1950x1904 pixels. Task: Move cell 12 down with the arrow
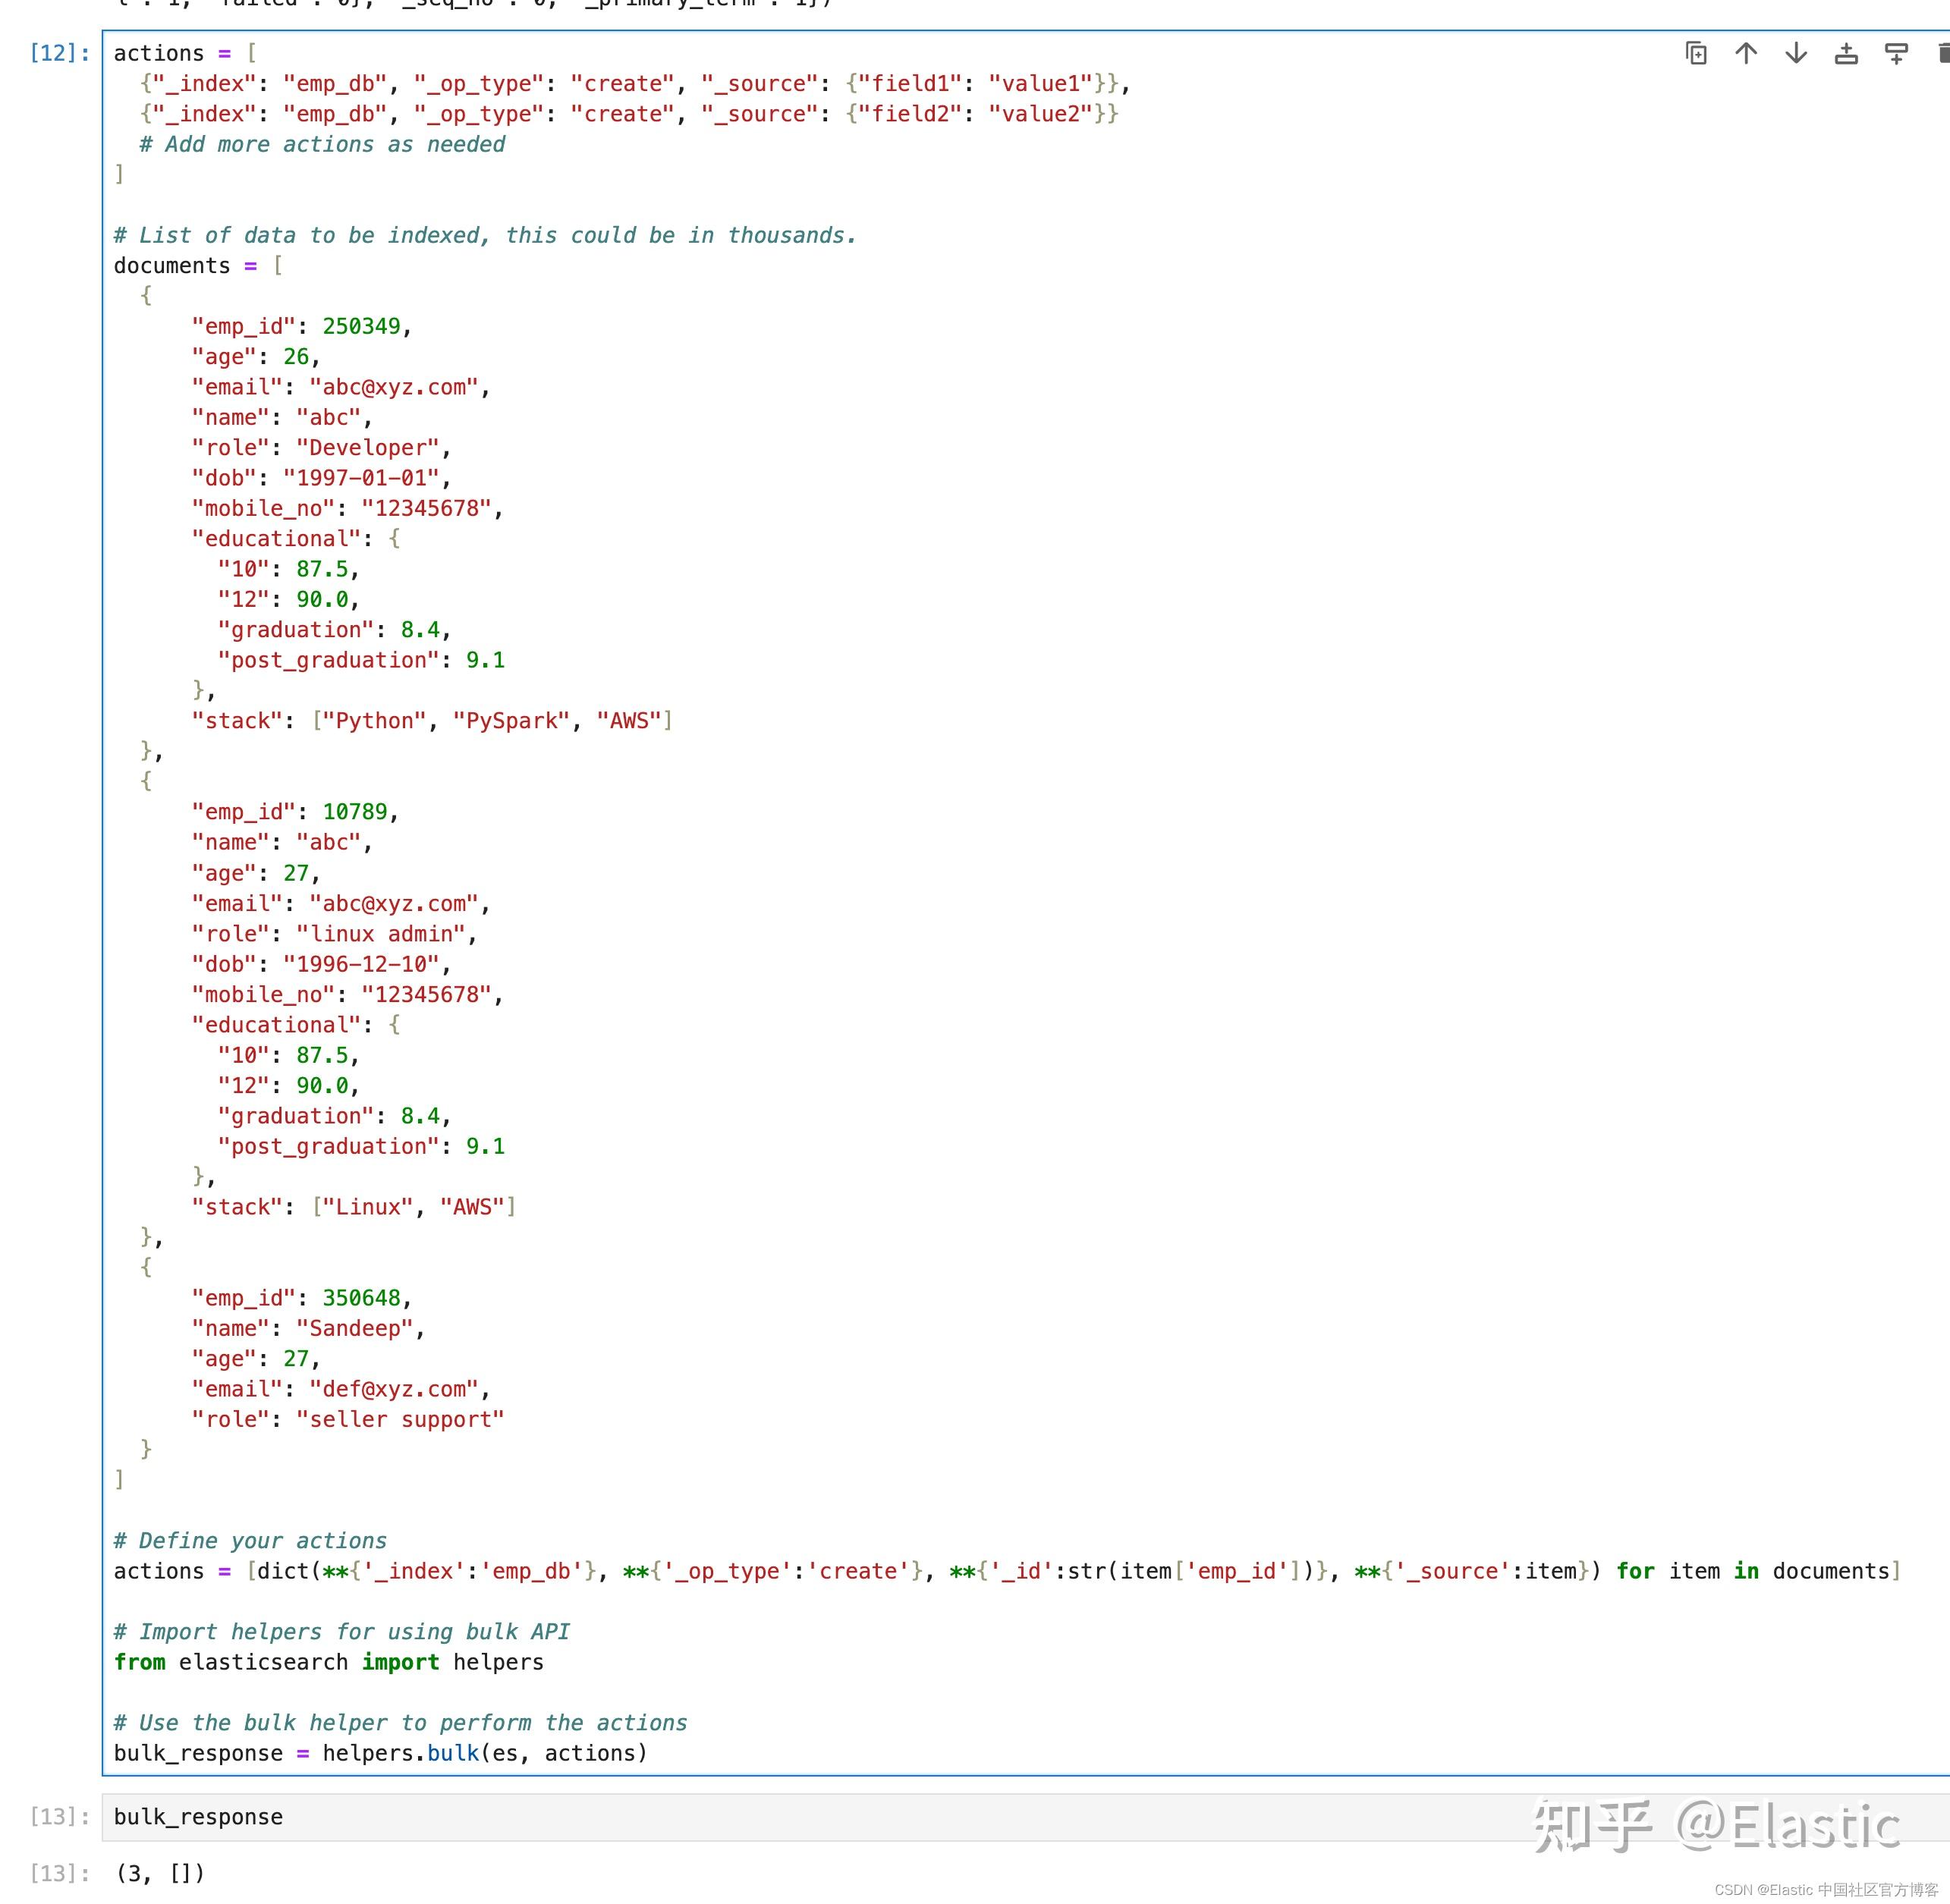1796,53
